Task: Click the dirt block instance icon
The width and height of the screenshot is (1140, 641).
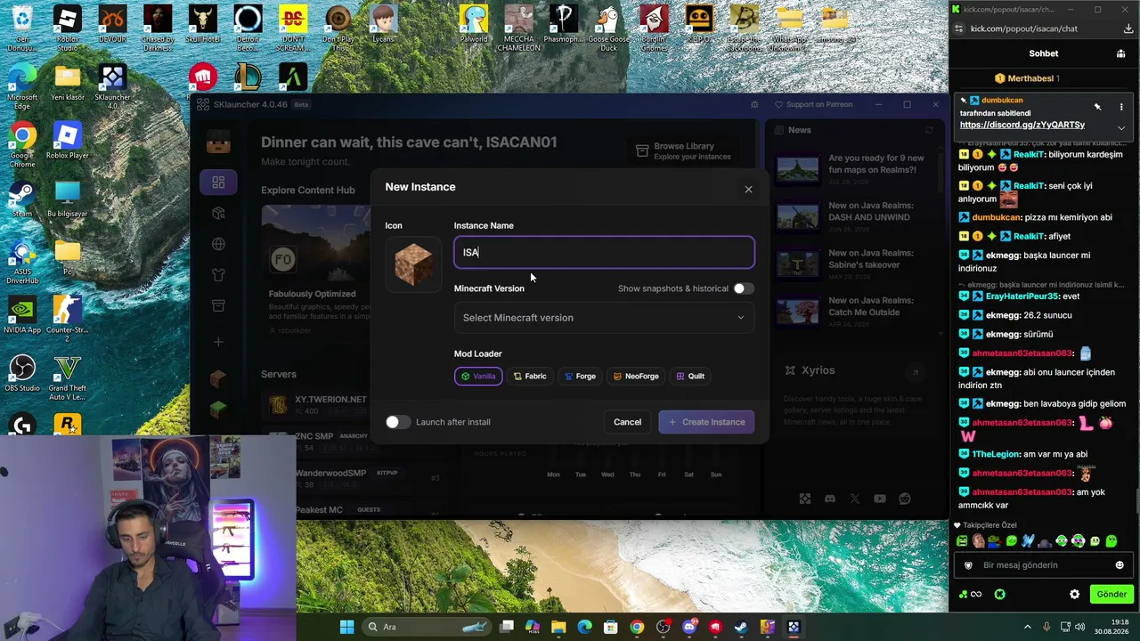Action: (x=413, y=264)
